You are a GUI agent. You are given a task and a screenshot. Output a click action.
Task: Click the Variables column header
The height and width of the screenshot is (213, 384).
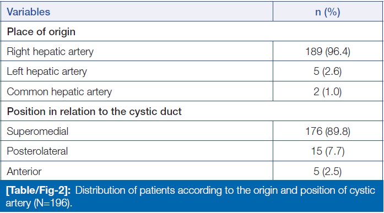[x=29, y=12]
